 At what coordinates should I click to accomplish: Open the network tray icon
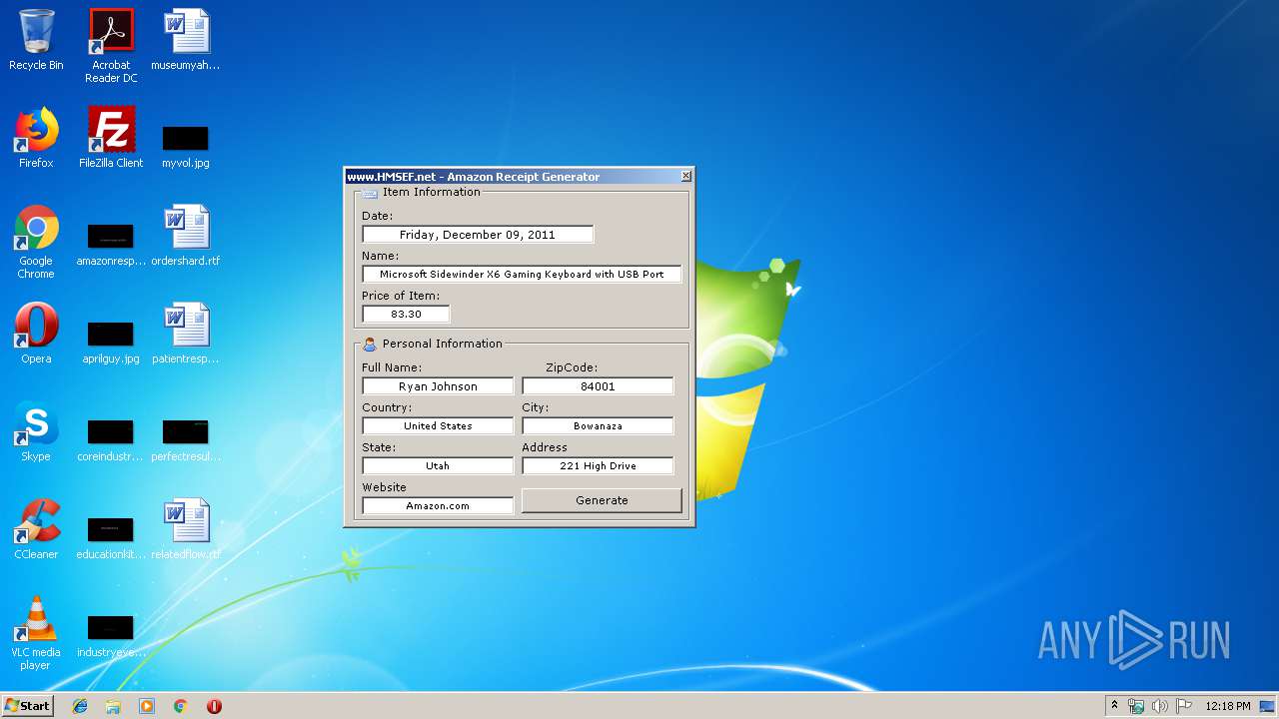tap(1136, 706)
